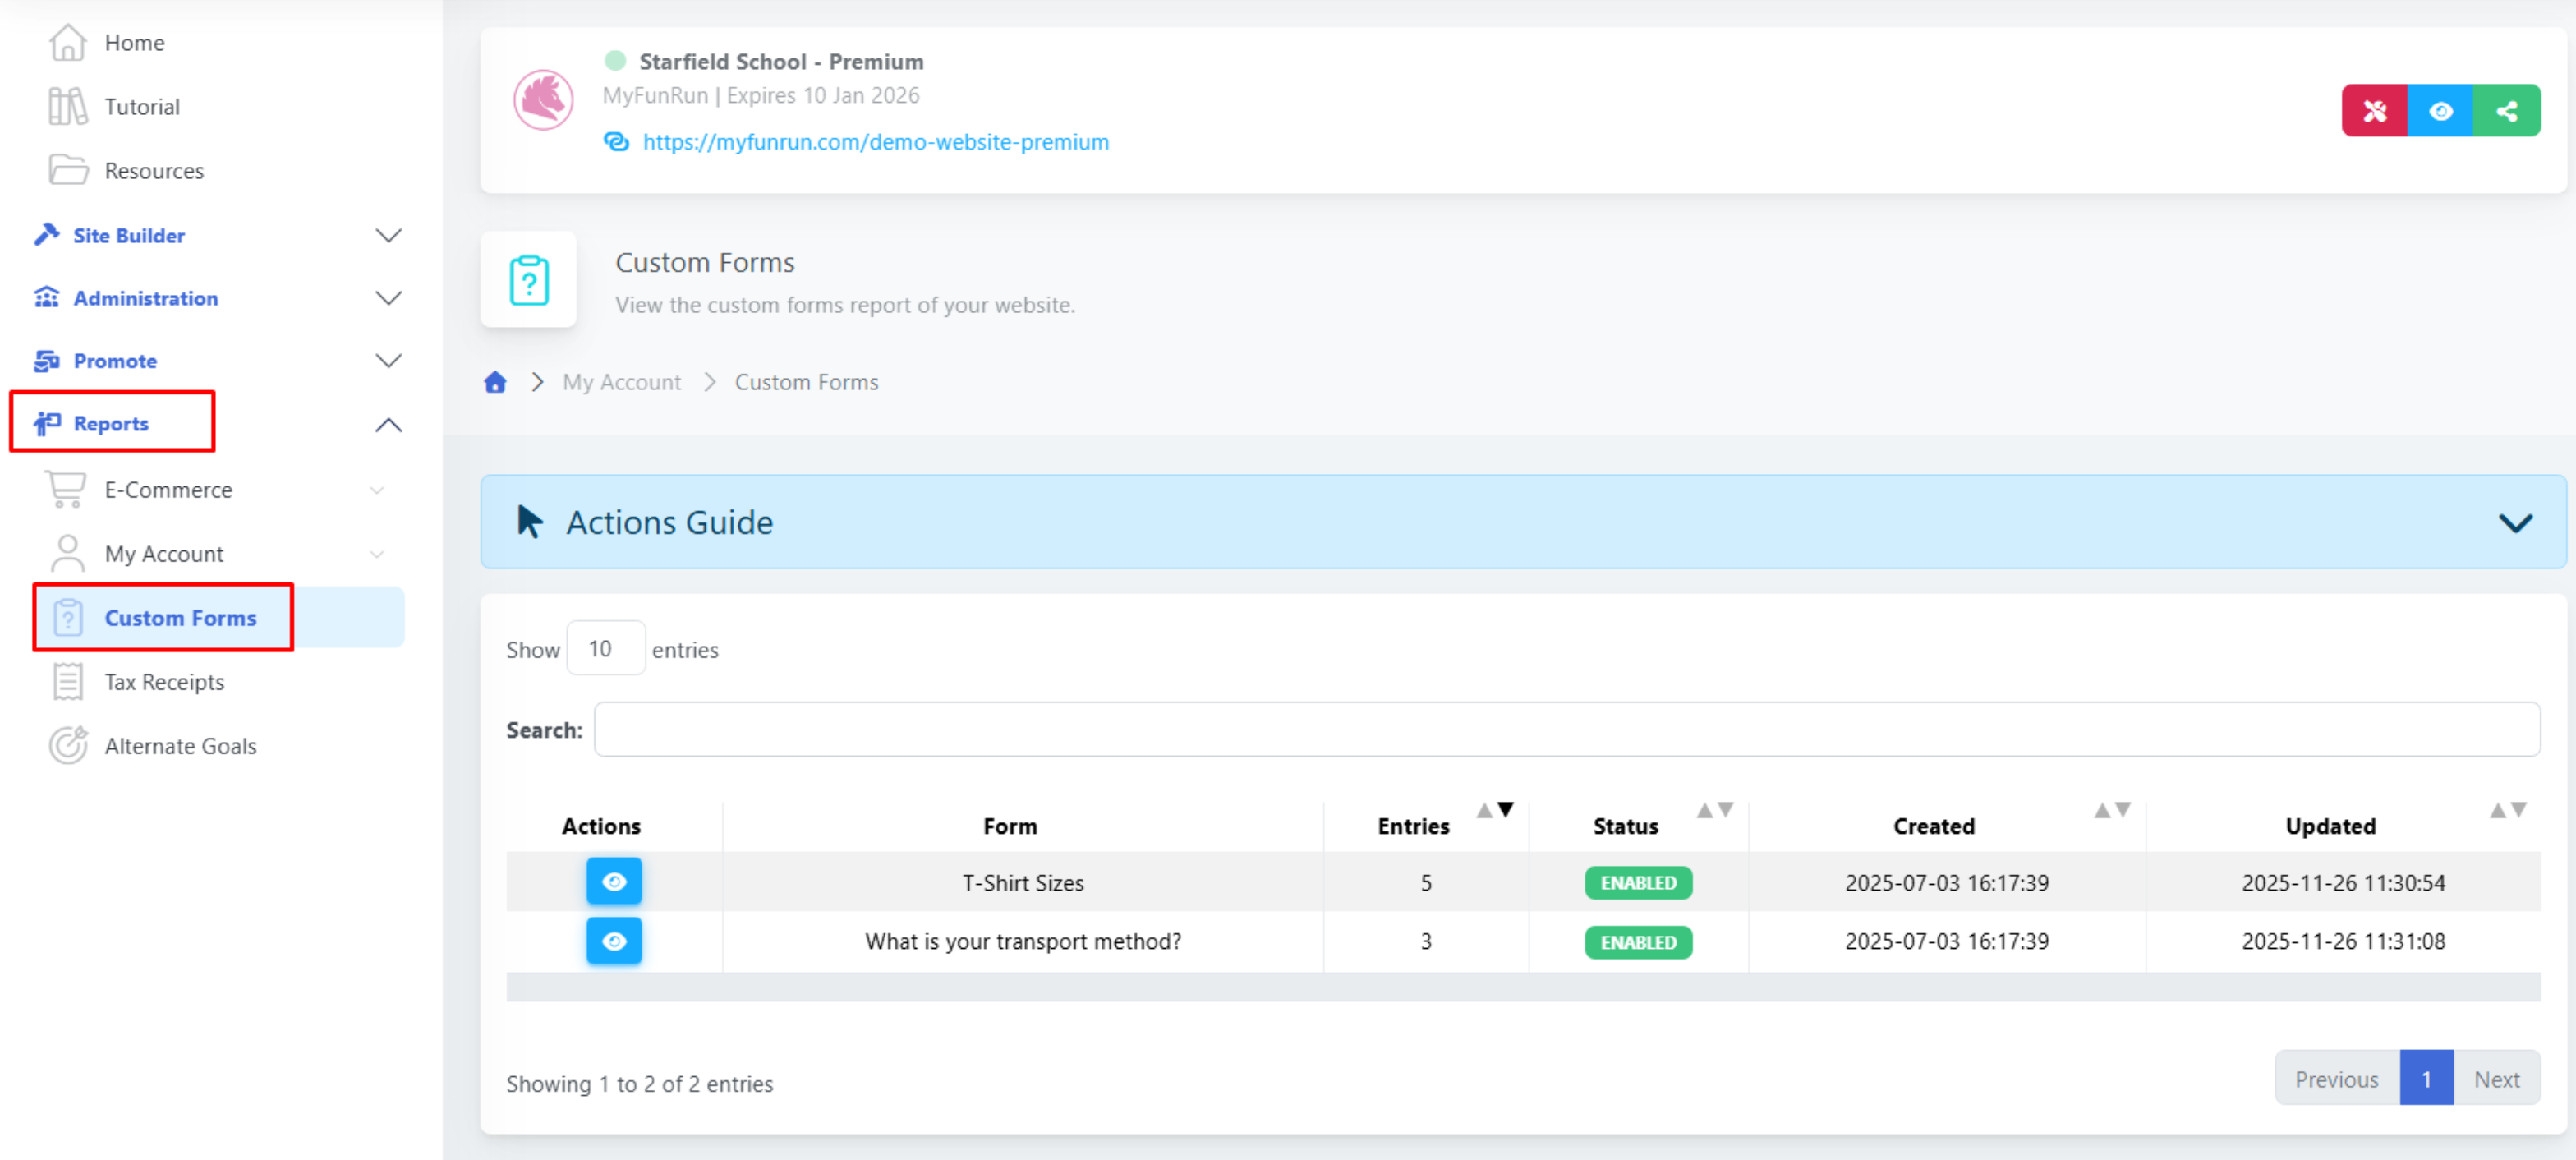
Task: Click the blue eye preview button in header
Action: click(x=2440, y=111)
